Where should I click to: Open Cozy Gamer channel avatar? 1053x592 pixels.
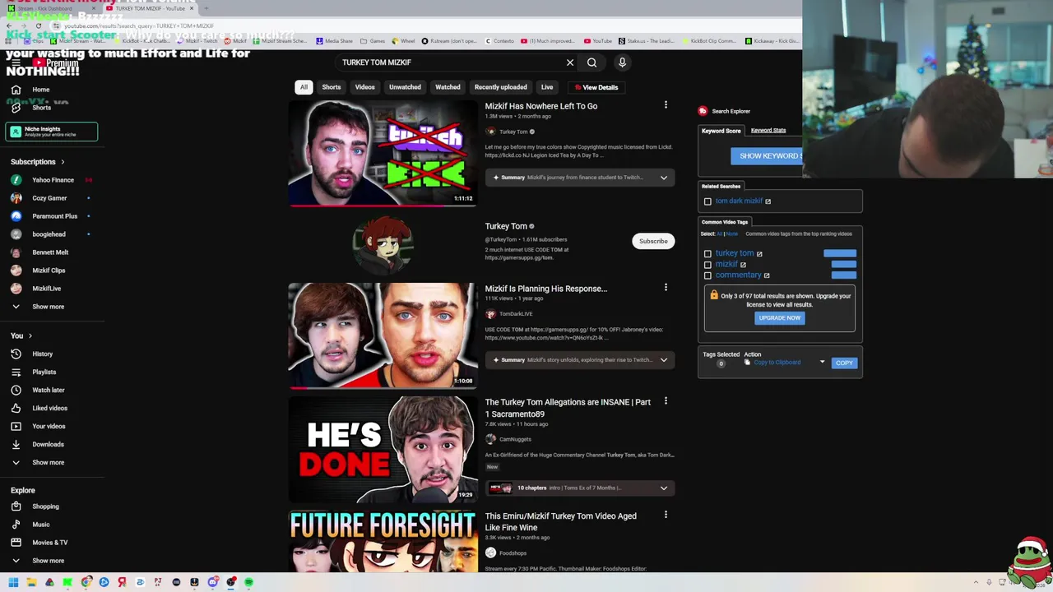click(16, 198)
